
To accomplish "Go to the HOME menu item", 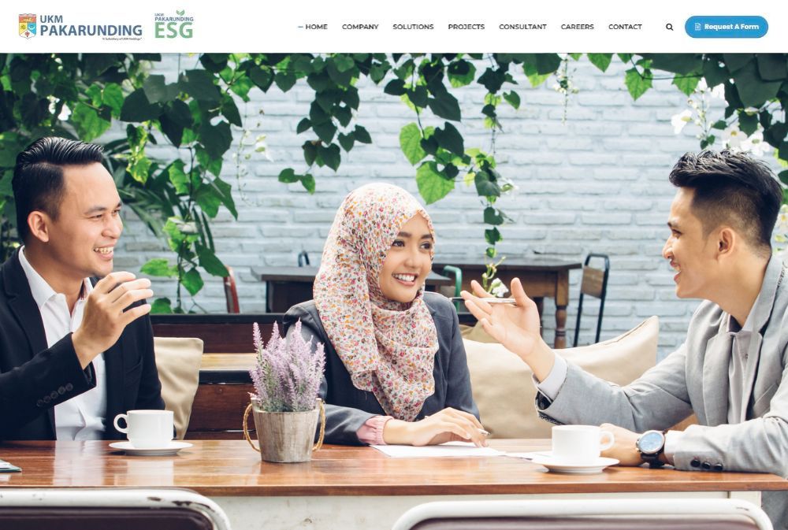I will click(x=316, y=27).
